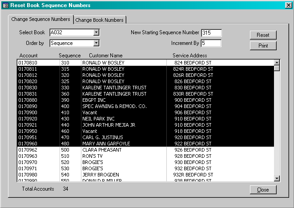Open the Select Book dropdown arrow
This screenshot has width=294, height=208.
[96, 32]
